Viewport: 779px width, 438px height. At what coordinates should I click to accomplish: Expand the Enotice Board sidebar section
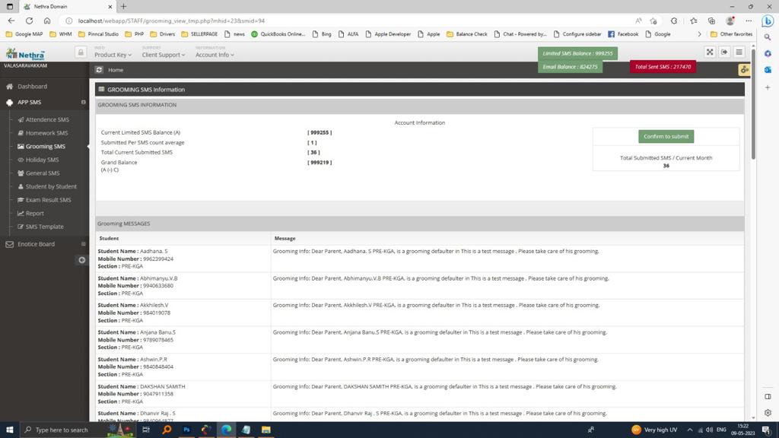coord(84,244)
